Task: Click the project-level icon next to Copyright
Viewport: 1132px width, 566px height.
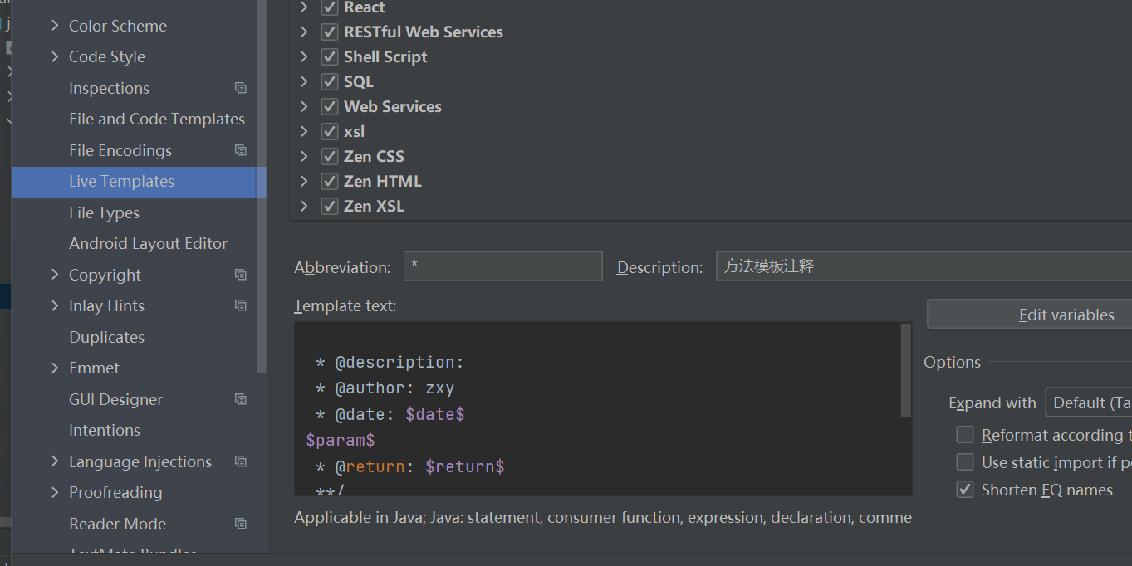Action: 241,275
